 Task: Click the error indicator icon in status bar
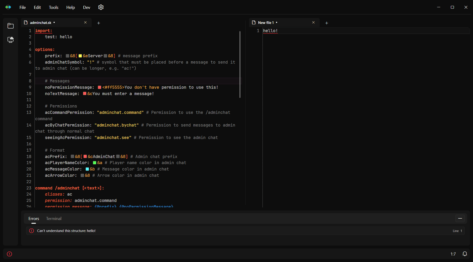[9, 254]
